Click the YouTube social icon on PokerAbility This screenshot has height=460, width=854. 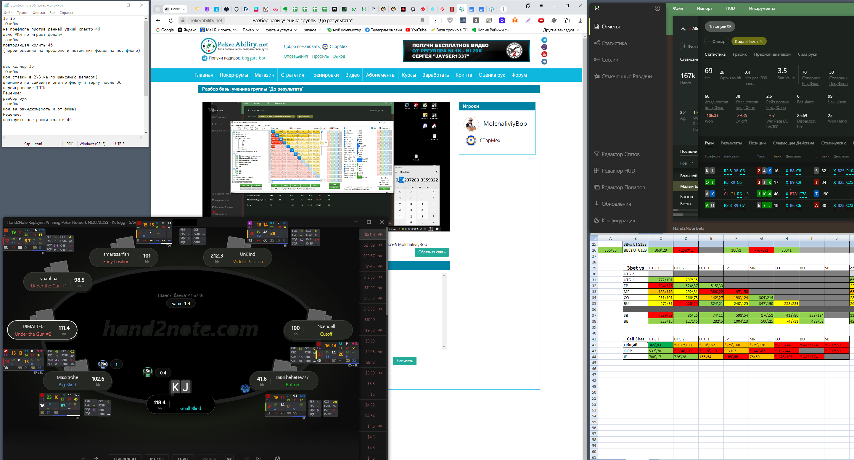[x=544, y=54]
